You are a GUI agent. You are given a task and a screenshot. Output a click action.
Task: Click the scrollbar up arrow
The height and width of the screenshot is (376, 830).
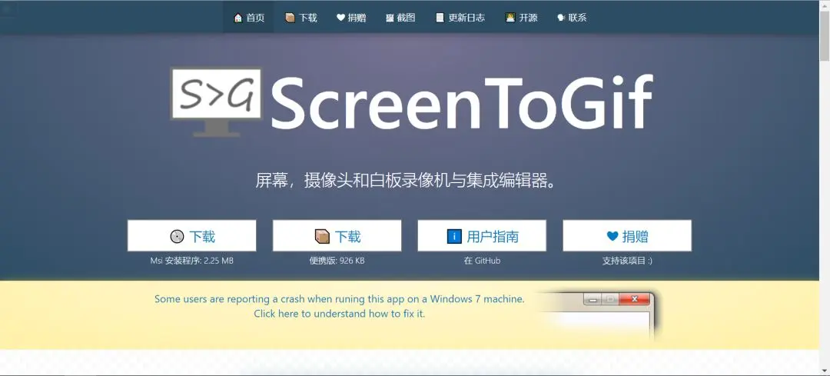(x=824, y=5)
